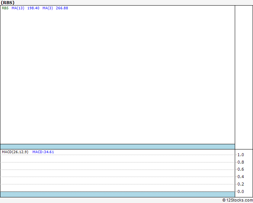Click the light blue bar under price chart
253x203 pixels.
click(118, 146)
